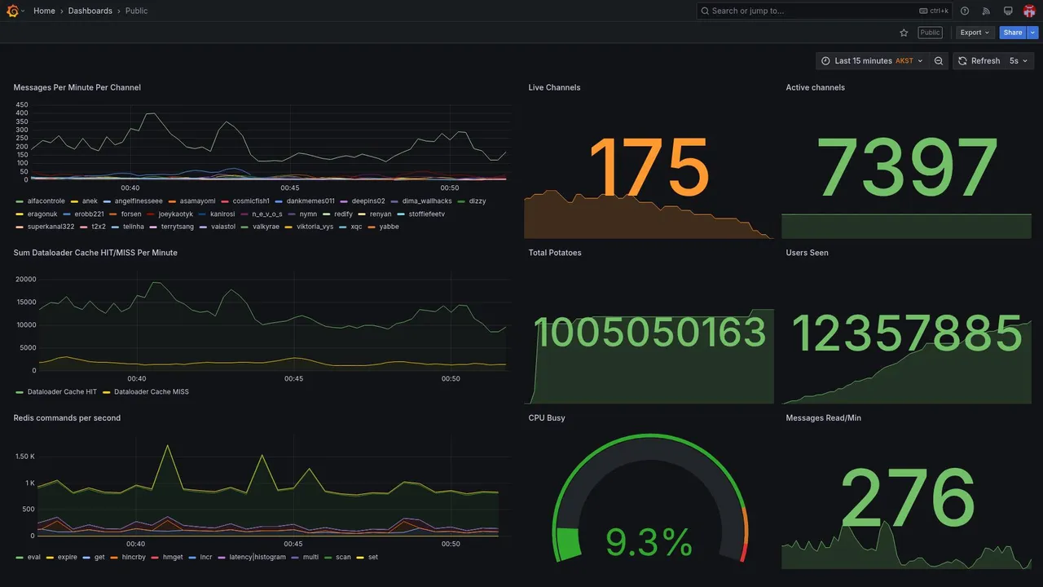
Task: Click the blue Share button
Action: pyautogui.click(x=1013, y=33)
